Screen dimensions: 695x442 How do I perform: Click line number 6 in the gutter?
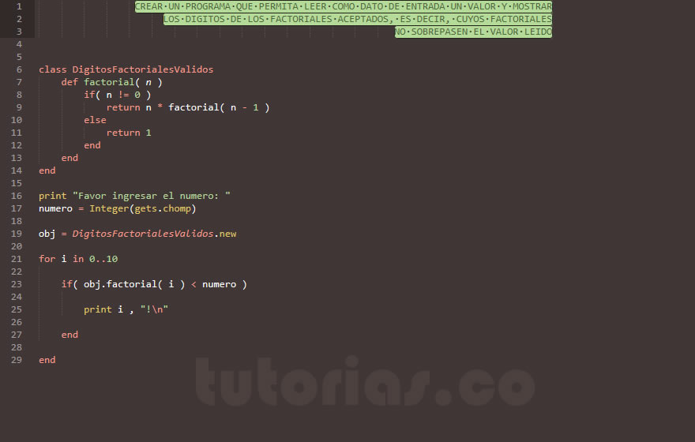tap(19, 69)
